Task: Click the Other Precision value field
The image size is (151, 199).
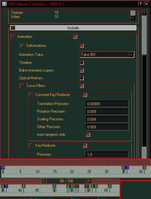Action: [107, 127]
